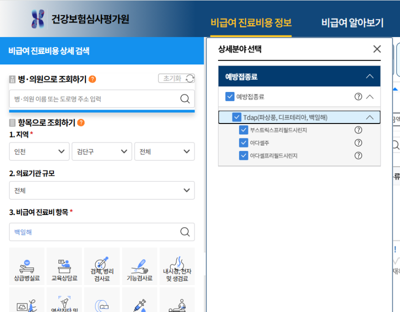Select the 기능검사료 thermometer category
This screenshot has height=312, width=400.
[139, 266]
